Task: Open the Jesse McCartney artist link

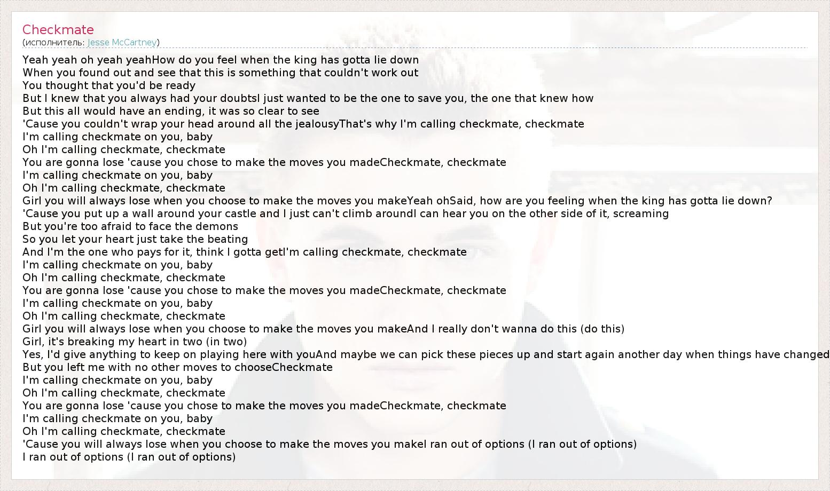Action: coord(122,42)
